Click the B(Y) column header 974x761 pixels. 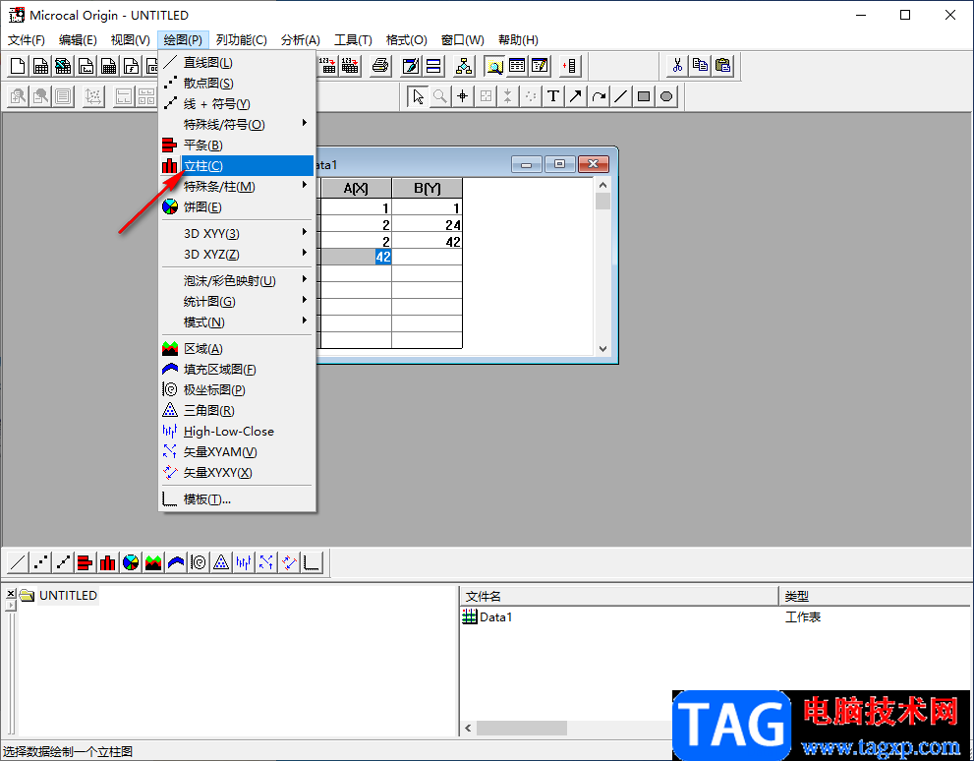point(427,188)
